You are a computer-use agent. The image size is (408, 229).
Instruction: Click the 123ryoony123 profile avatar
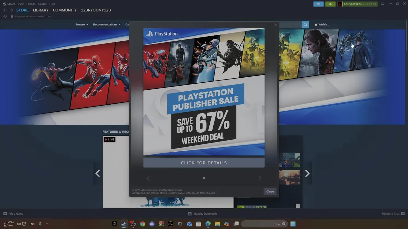point(340,4)
